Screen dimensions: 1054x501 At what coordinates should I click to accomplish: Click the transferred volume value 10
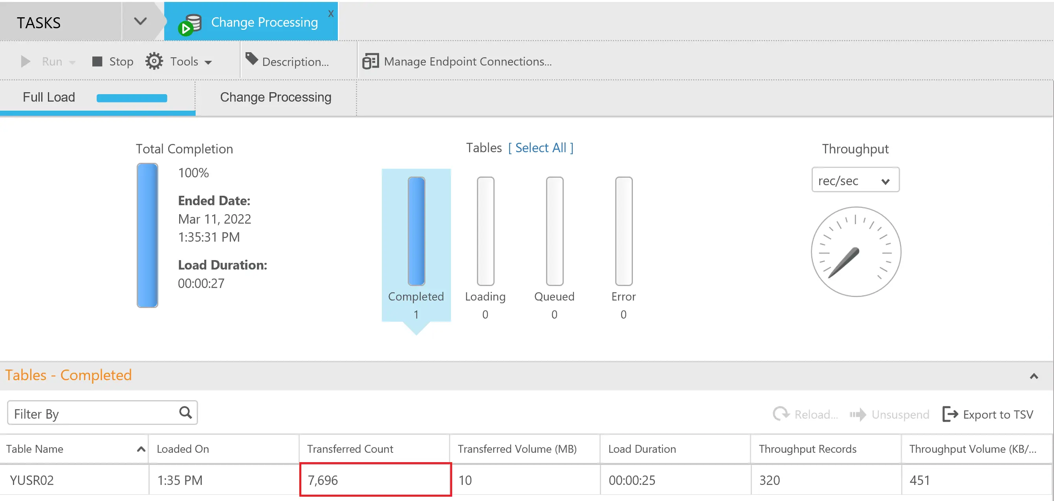point(464,480)
